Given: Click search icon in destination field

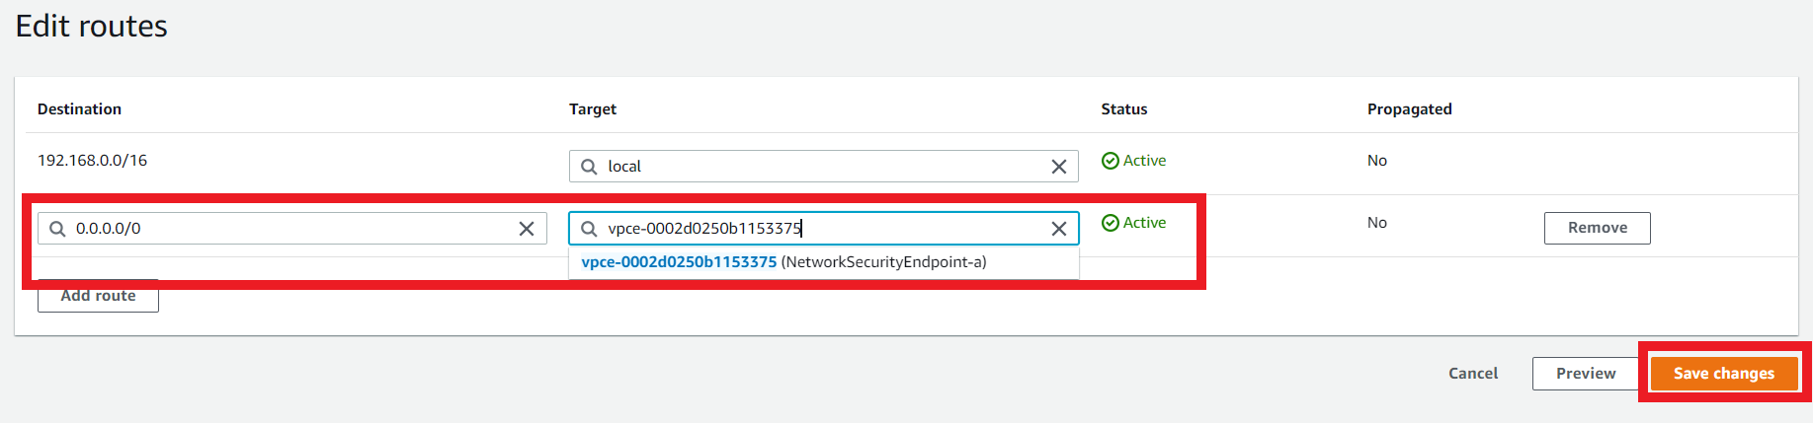Looking at the screenshot, I should coord(57,229).
